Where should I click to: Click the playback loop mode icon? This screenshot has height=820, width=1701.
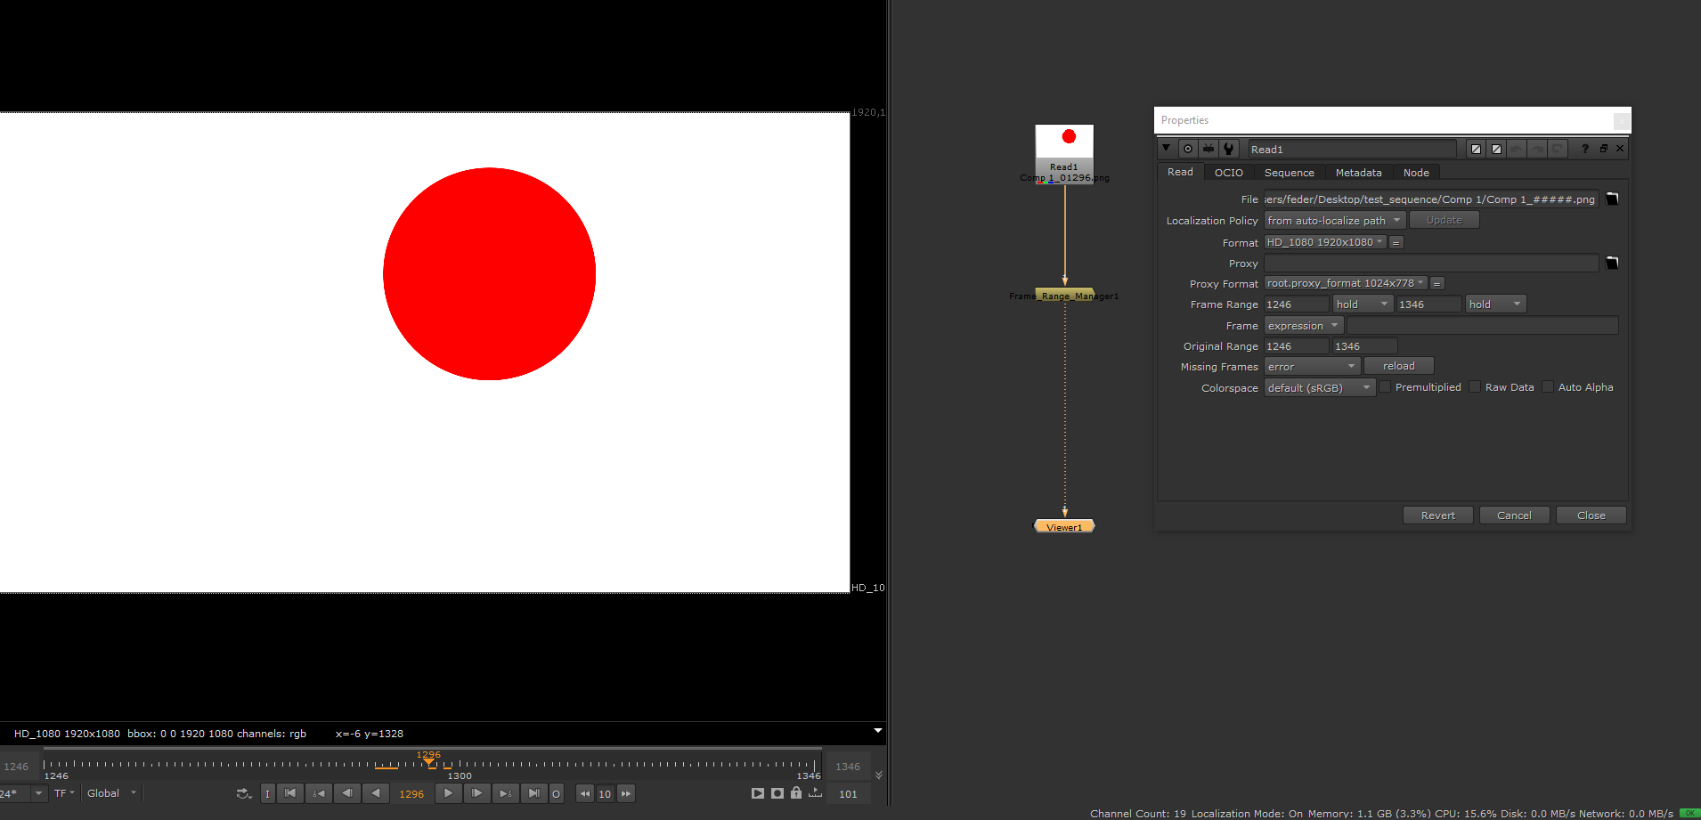pos(243,792)
